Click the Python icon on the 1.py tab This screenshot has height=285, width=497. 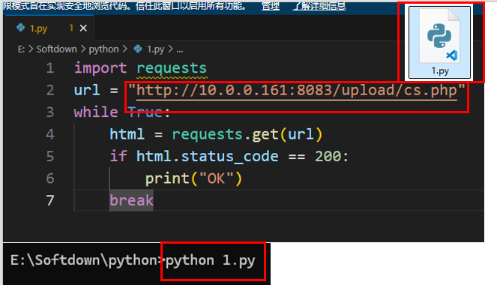click(20, 28)
